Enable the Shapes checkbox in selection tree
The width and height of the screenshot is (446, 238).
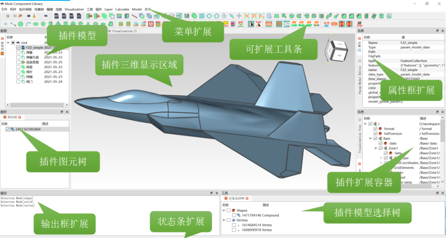229,210
